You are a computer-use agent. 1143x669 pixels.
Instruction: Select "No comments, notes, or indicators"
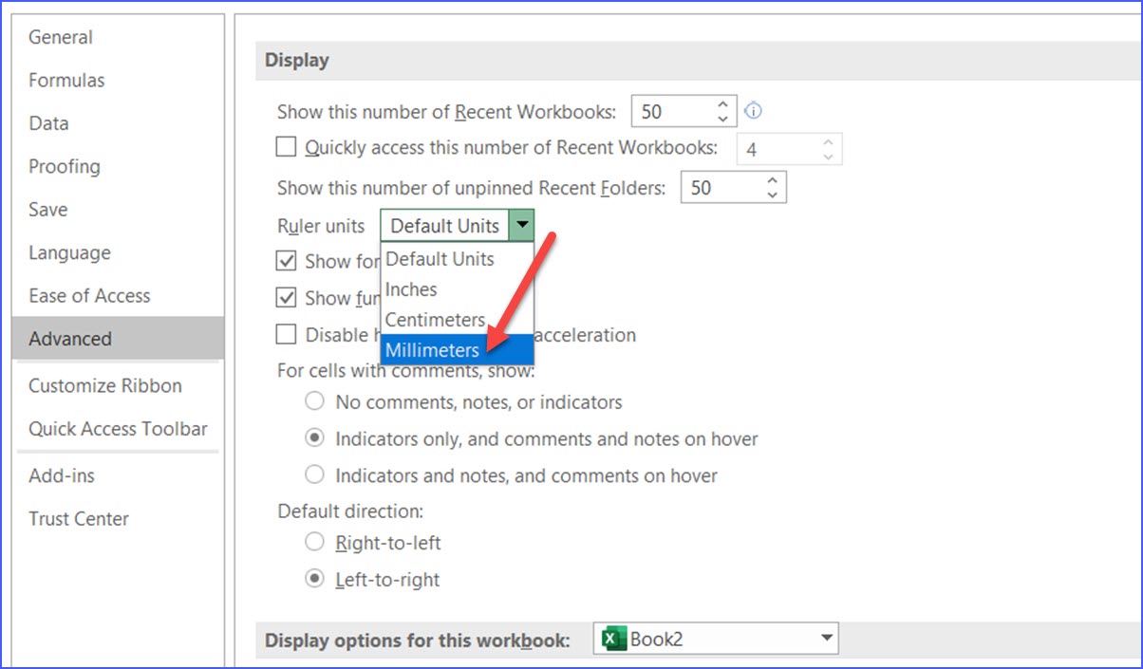pos(314,401)
